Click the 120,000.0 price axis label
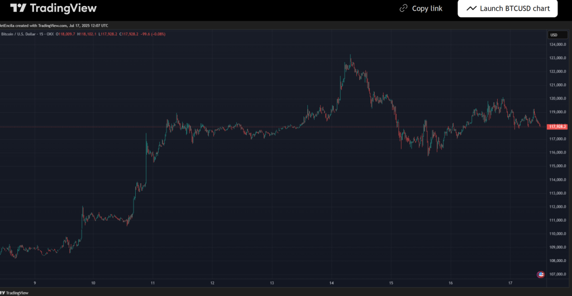Image resolution: width=572 pixels, height=296 pixels. pos(558,99)
